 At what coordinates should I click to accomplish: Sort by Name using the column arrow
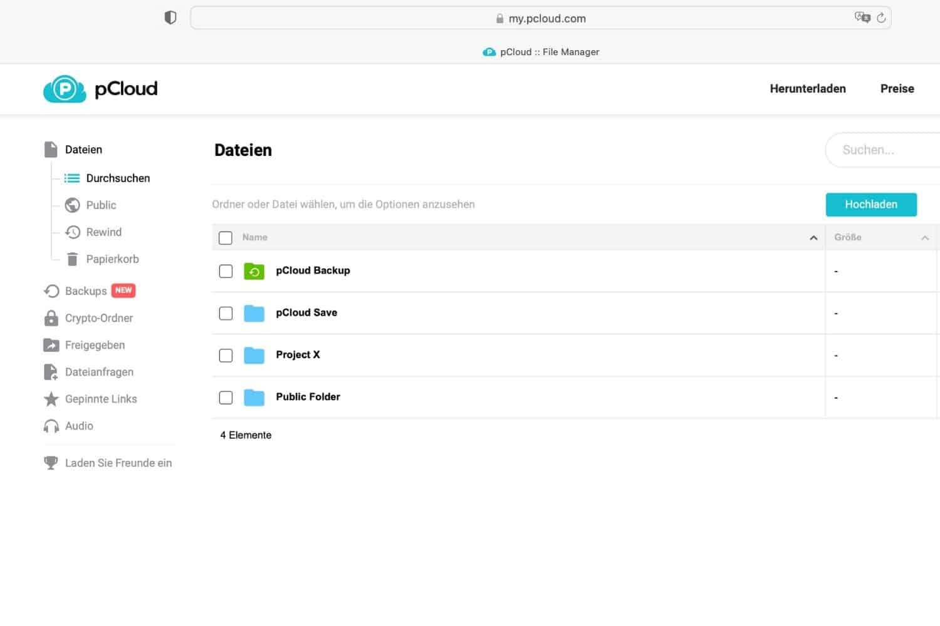point(813,238)
